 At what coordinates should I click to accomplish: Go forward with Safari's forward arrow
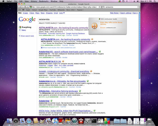tap(23, 7)
